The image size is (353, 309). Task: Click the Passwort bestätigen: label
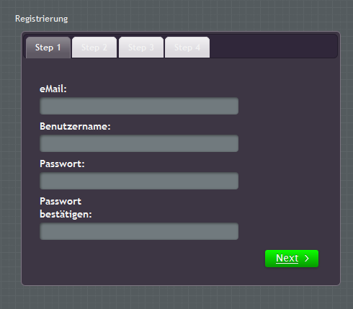pyautogui.click(x=66, y=208)
